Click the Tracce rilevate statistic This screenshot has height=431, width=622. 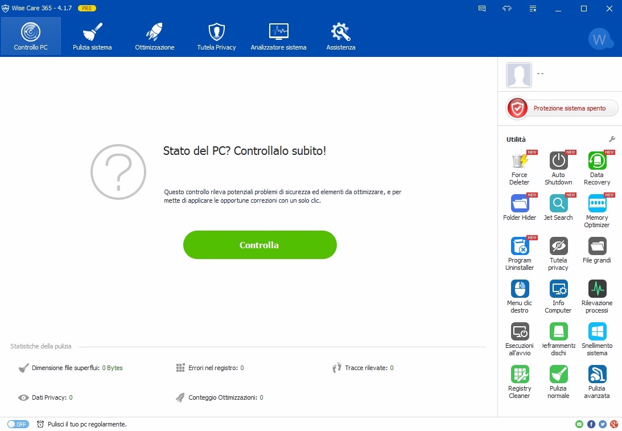[363, 368]
